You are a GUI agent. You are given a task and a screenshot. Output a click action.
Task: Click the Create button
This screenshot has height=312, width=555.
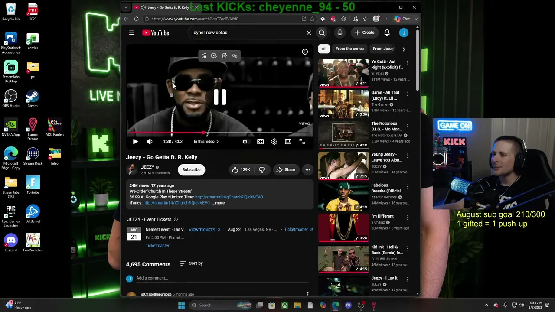[364, 32]
